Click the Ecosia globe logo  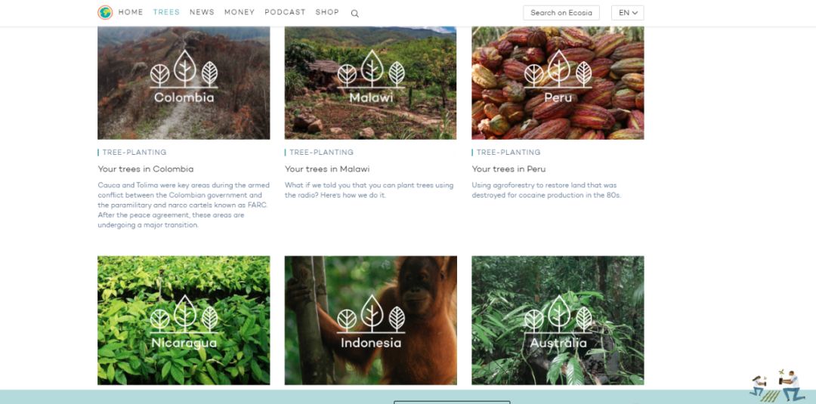coord(105,13)
